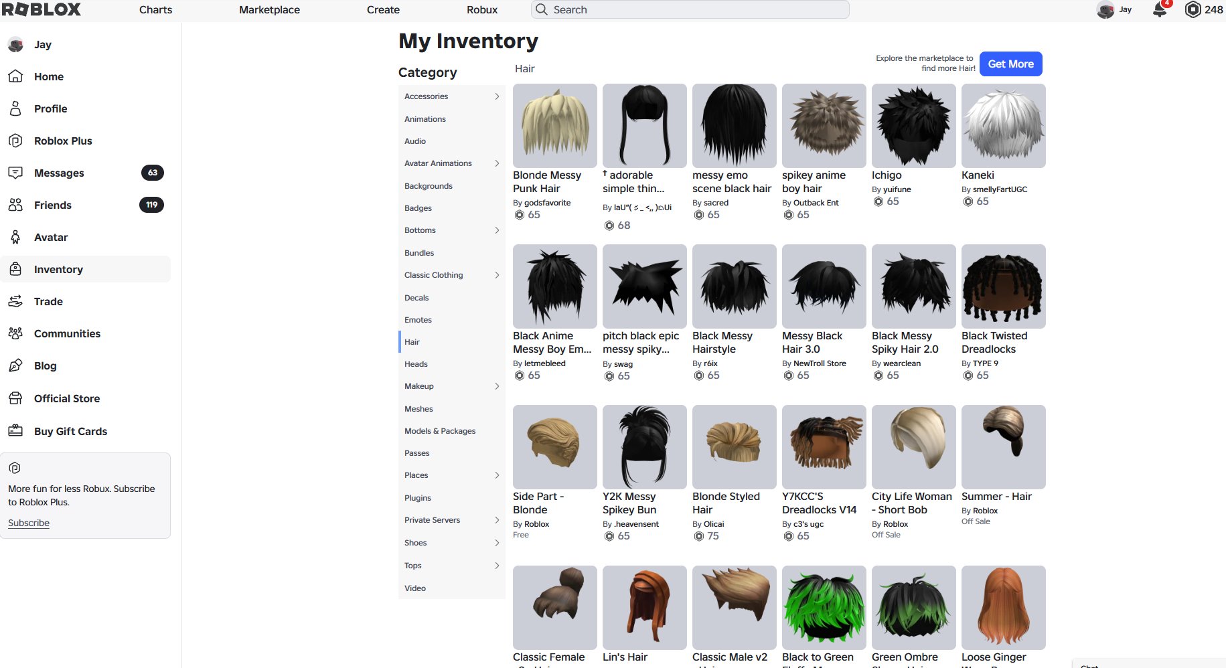Open the Create tab
This screenshot has width=1226, height=668.
click(383, 10)
